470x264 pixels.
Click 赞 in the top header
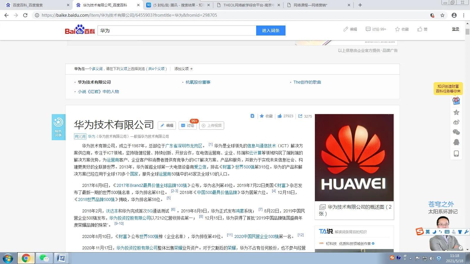point(422,29)
